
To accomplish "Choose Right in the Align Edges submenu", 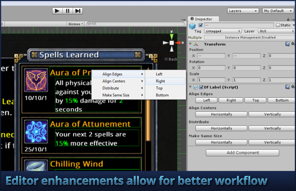I will pos(166,81).
